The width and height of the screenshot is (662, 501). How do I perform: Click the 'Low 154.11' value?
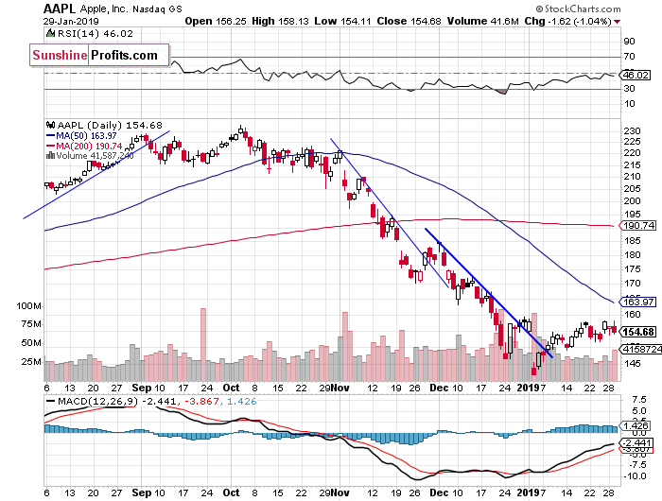coord(342,21)
